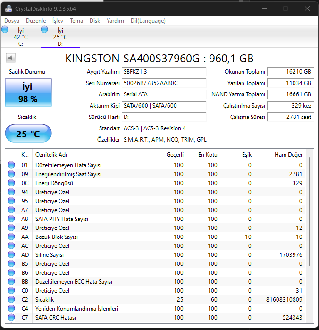Image resolution: width=319 pixels, height=330 pixels.
Task: Click the Standart field ACS-3 Revision 4
Action: click(x=218, y=128)
